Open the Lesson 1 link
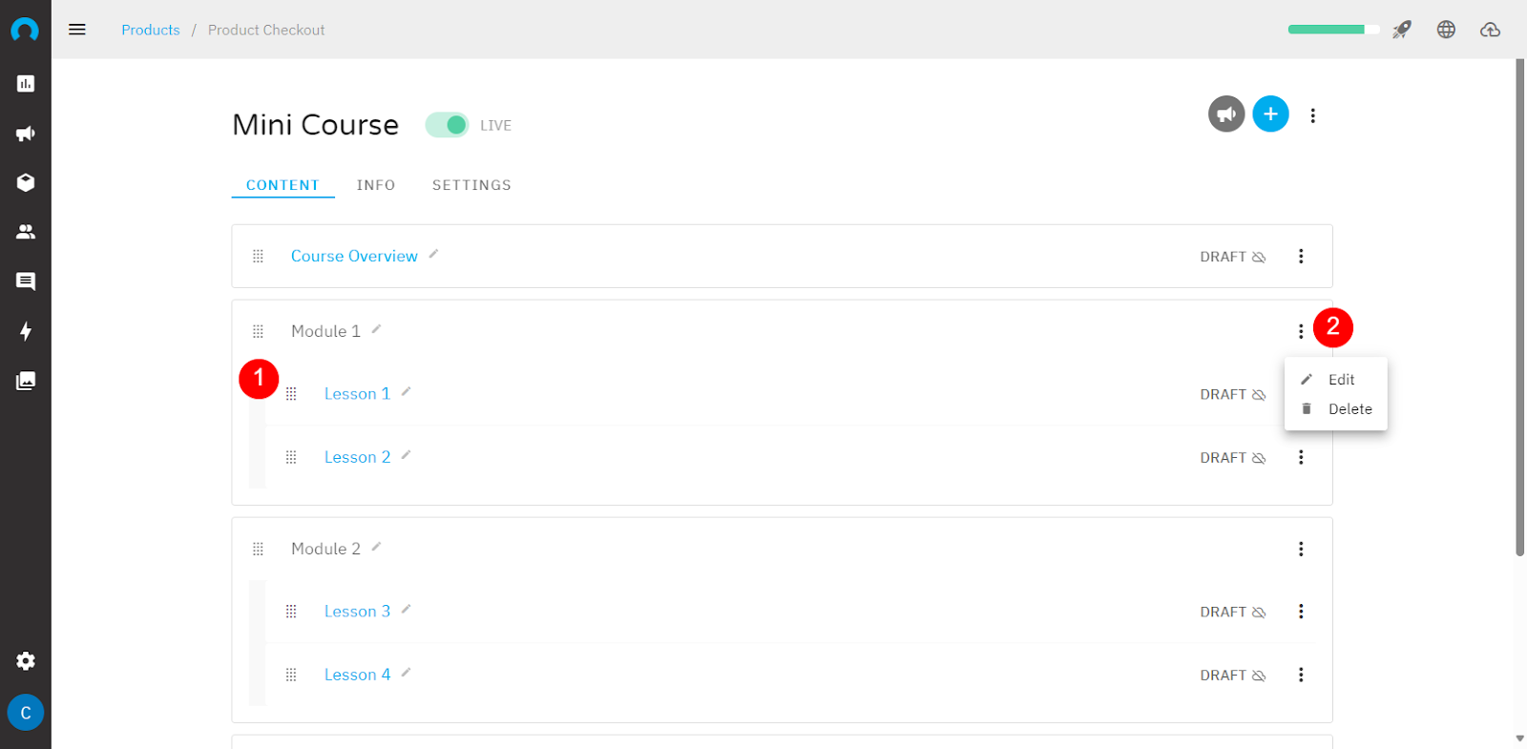This screenshot has height=749, width=1527. coord(357,393)
